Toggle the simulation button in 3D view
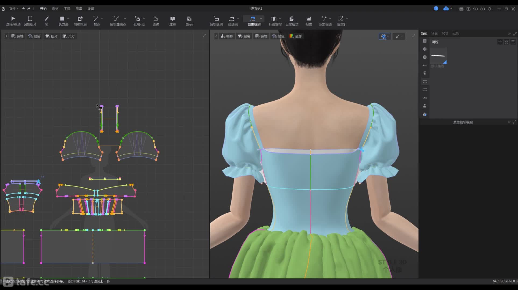Screen dimensions: 518x290 click(x=384, y=36)
